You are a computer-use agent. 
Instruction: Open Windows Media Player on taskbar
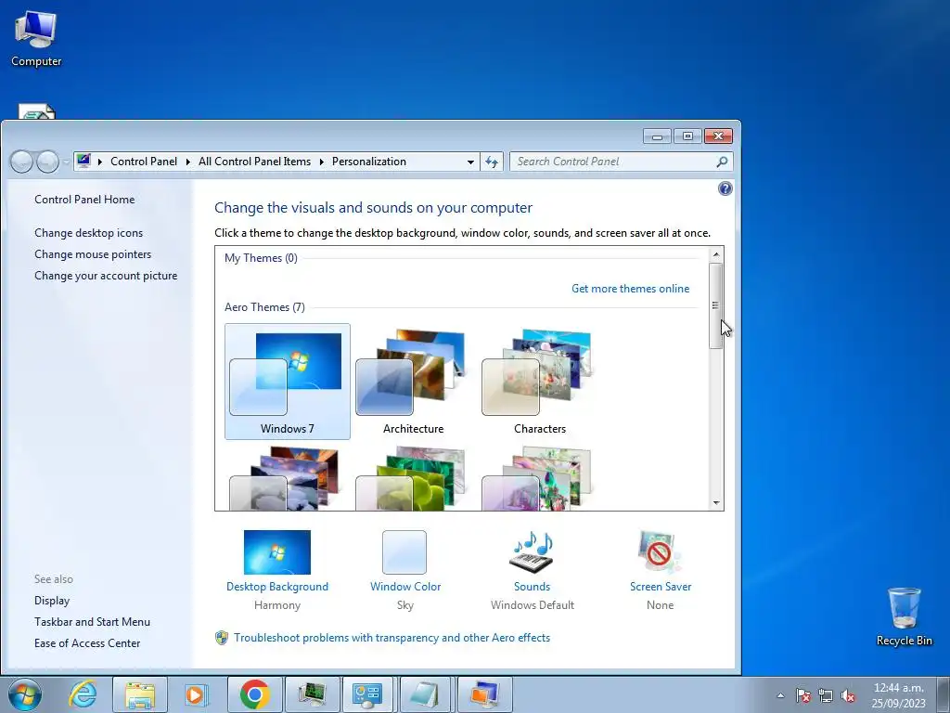click(197, 694)
